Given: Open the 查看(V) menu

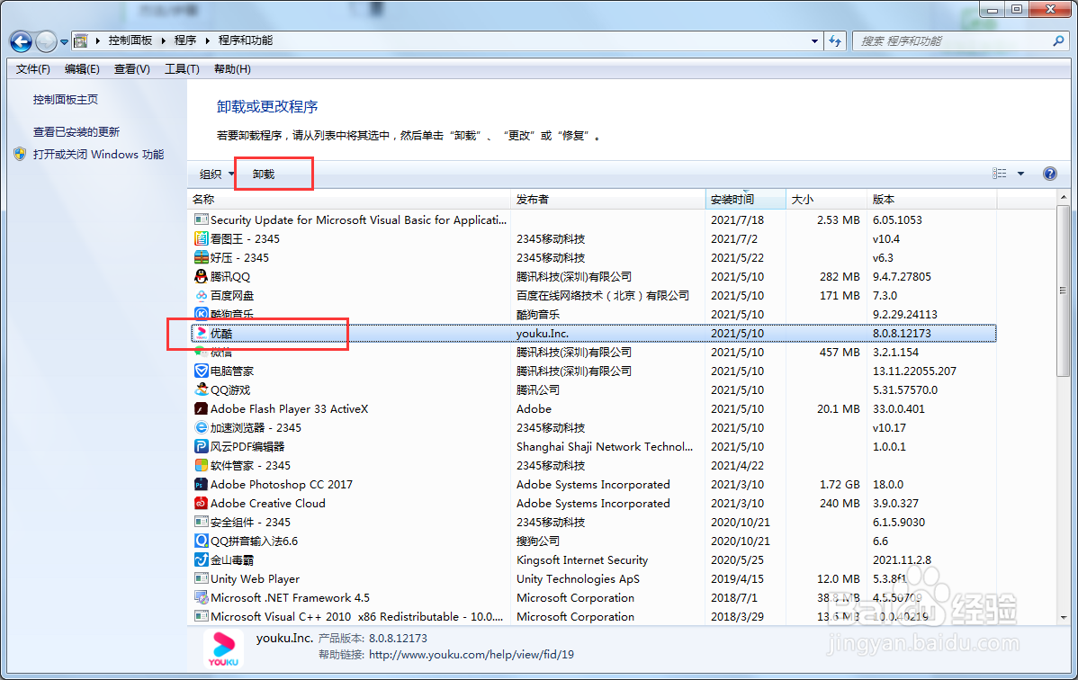Looking at the screenshot, I should pos(132,68).
